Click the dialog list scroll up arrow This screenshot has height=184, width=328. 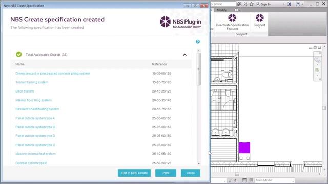199,51
